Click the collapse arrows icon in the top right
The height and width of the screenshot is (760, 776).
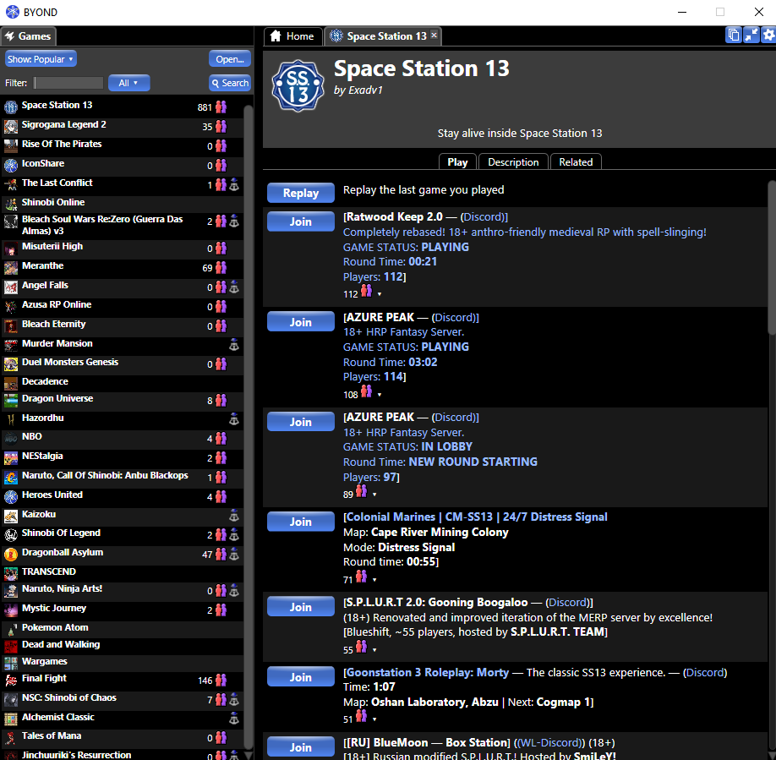[751, 36]
